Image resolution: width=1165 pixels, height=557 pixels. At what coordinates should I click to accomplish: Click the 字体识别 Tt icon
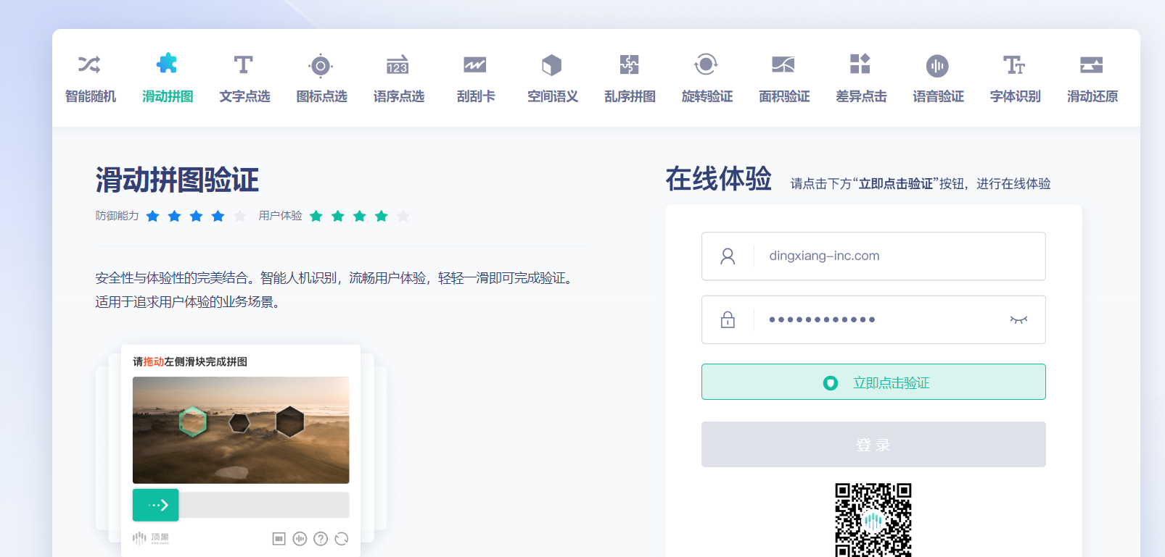pyautogui.click(x=1014, y=65)
